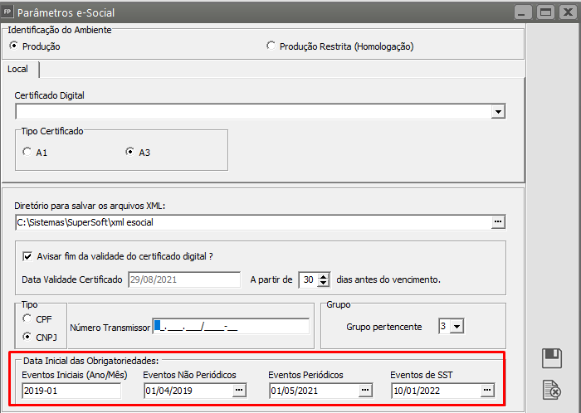Click the Eventos Iniciais (Ano/Mês) field

coord(71,390)
